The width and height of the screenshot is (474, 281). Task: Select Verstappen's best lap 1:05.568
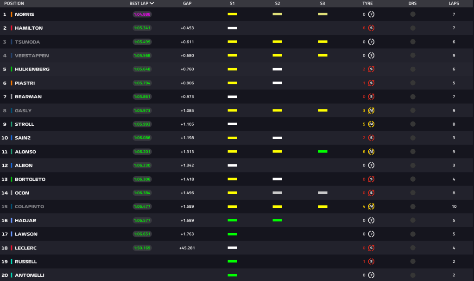[x=142, y=55]
